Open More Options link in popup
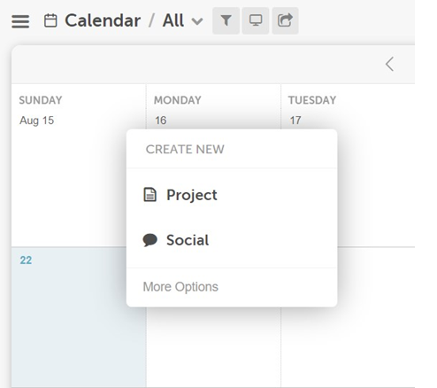Image resolution: width=437 pixels, height=388 pixels. 180,287
